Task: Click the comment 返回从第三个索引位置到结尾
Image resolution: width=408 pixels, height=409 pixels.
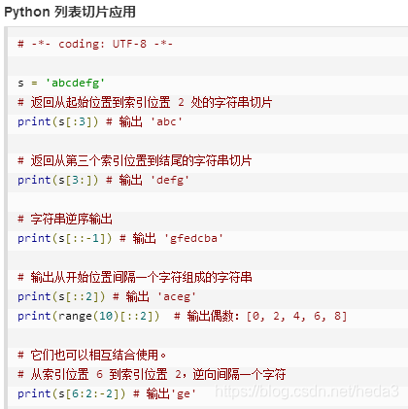Action: click(135, 160)
